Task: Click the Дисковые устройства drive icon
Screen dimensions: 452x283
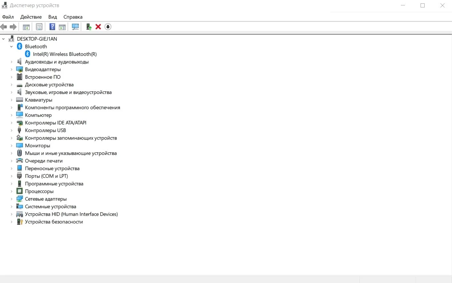Action: click(x=20, y=85)
